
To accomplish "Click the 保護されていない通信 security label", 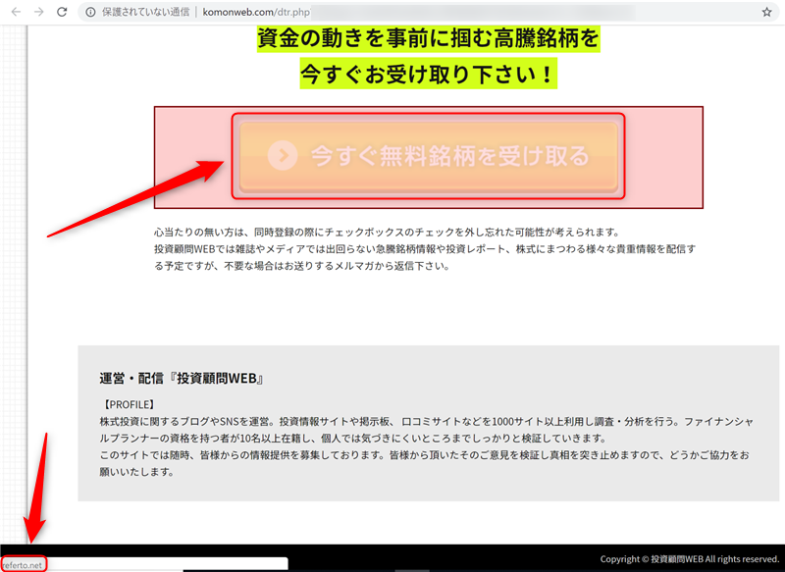I will coord(145,12).
